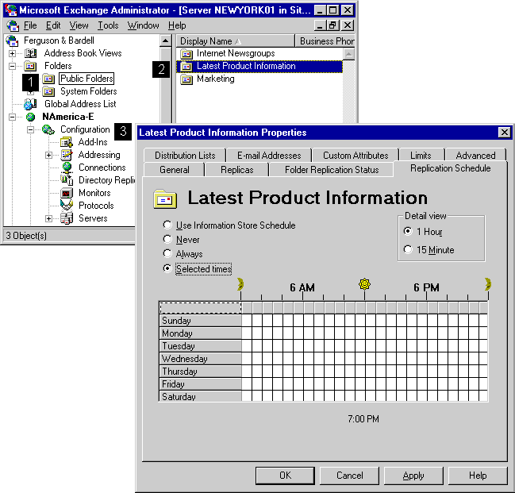The height and width of the screenshot is (493, 515).
Task: Click the Protocols icon in the tree
Action: 67,206
